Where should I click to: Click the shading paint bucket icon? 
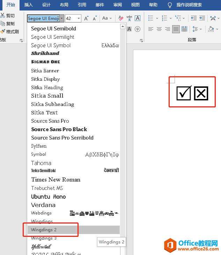(x=211, y=29)
